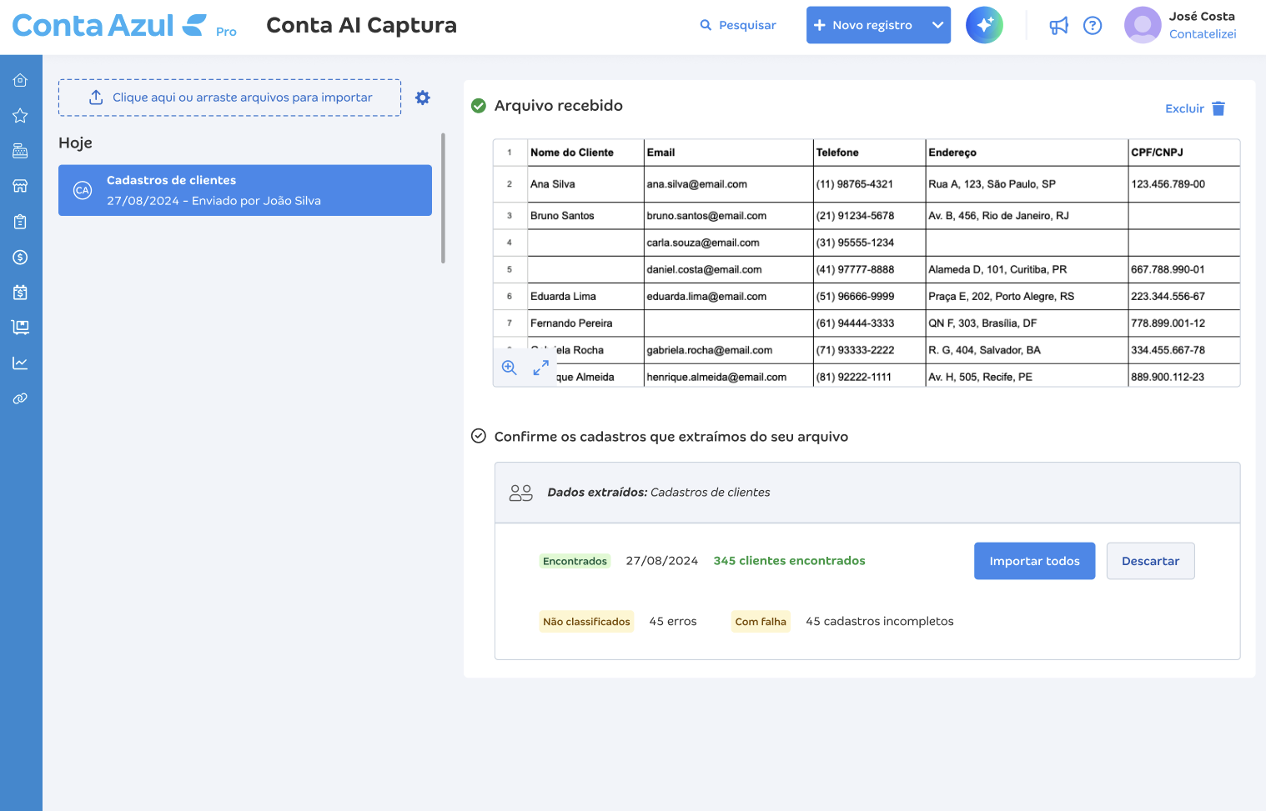1266x811 pixels.
Task: Click the CPF/CNPJ column header
Action: [1183, 153]
